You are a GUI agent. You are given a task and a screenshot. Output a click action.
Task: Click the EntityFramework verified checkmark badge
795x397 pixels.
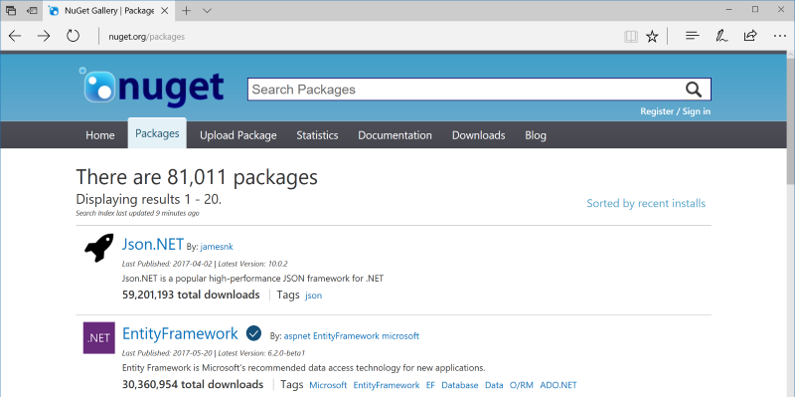point(253,333)
